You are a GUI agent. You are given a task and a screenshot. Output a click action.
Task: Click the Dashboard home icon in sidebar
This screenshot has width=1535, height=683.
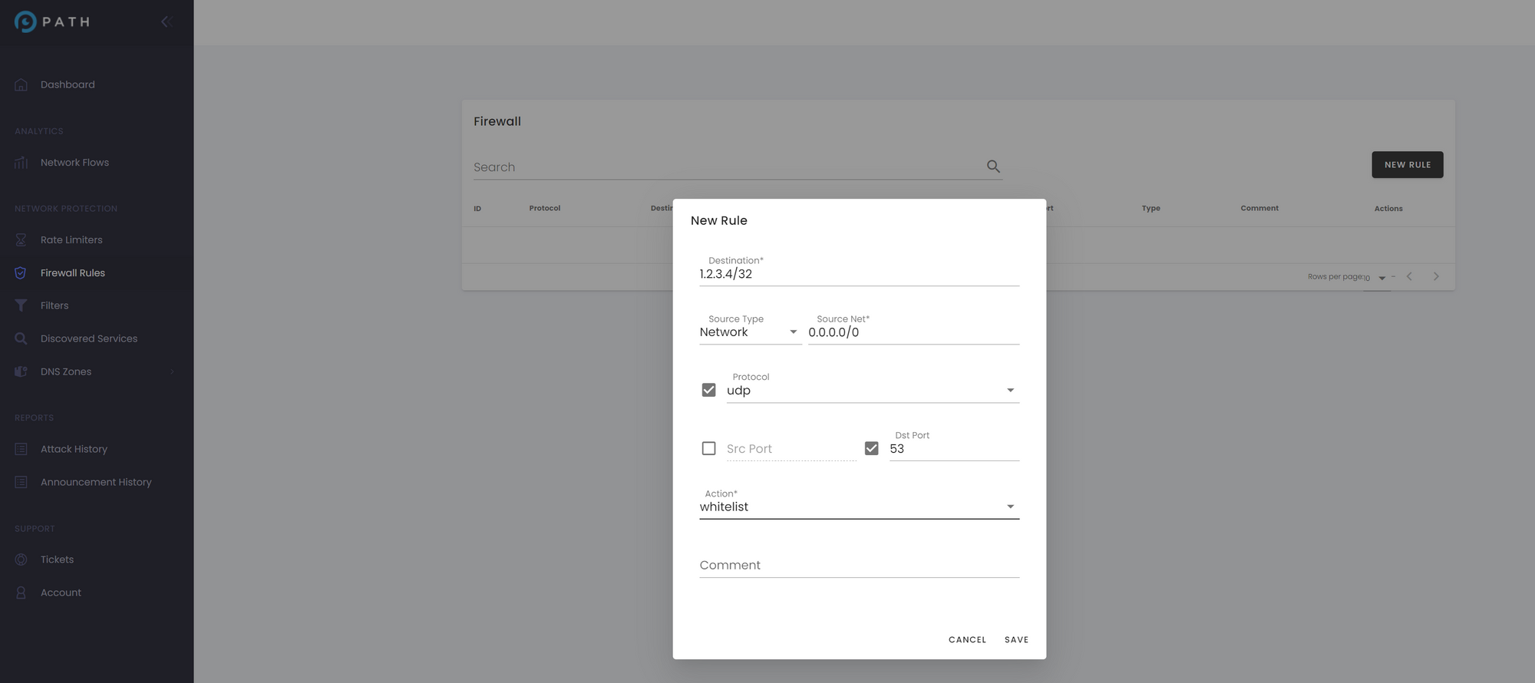(x=21, y=84)
